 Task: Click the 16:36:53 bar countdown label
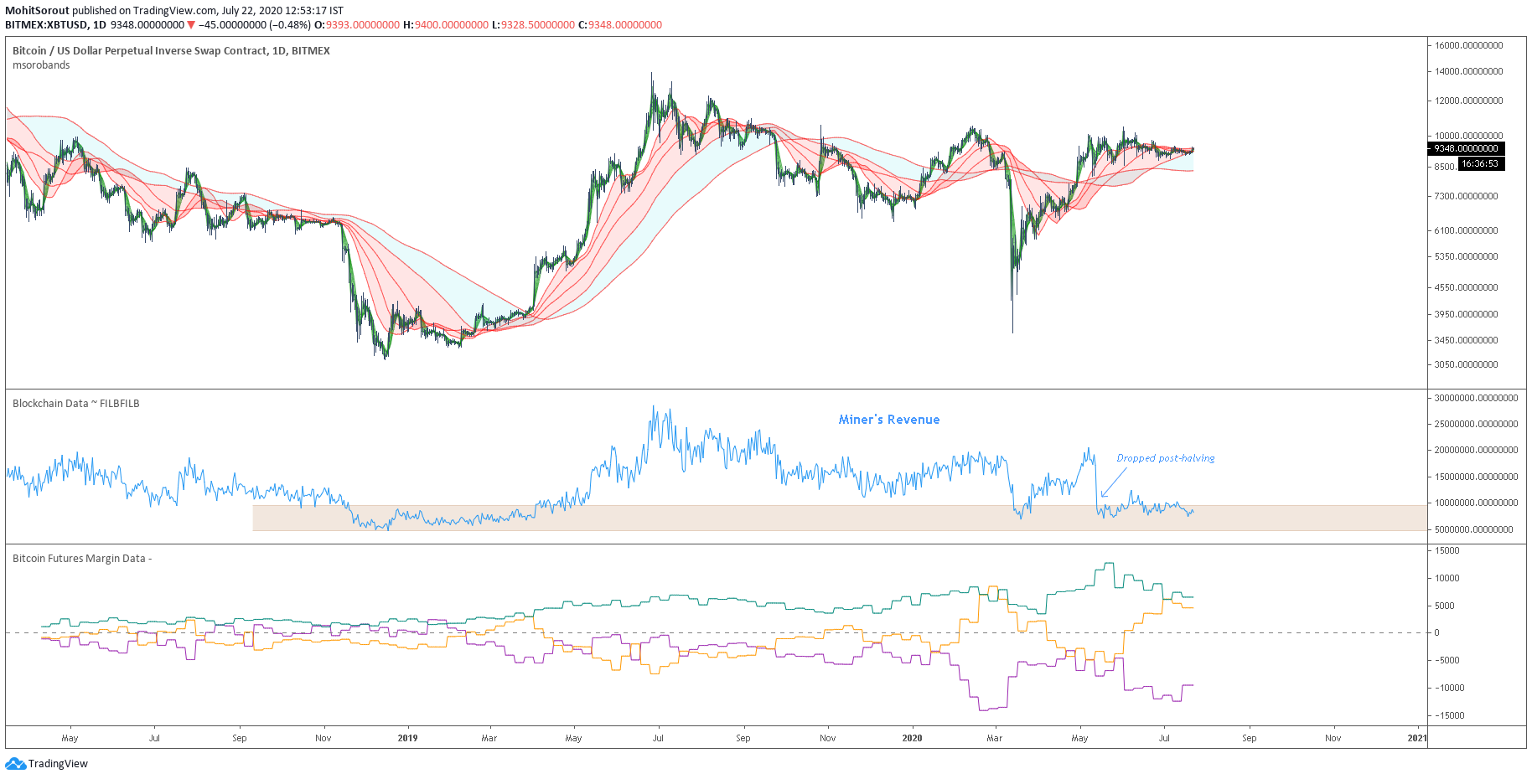pyautogui.click(x=1480, y=163)
